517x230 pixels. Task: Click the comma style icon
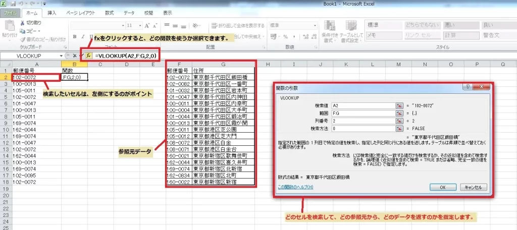click(x=294, y=37)
